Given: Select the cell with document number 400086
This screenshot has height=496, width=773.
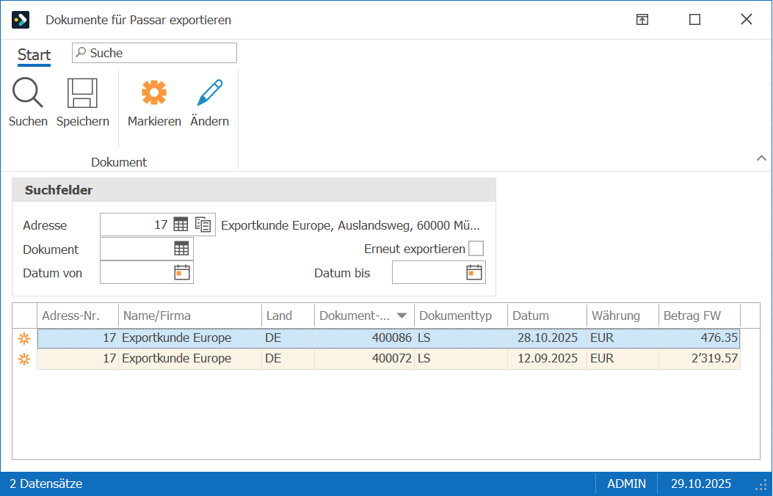Looking at the screenshot, I should (364, 338).
